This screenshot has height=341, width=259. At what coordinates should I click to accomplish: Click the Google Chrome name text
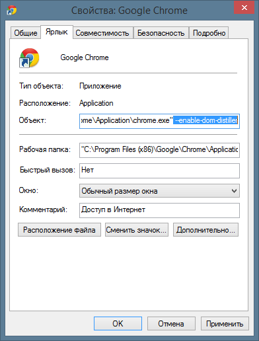coord(85,57)
